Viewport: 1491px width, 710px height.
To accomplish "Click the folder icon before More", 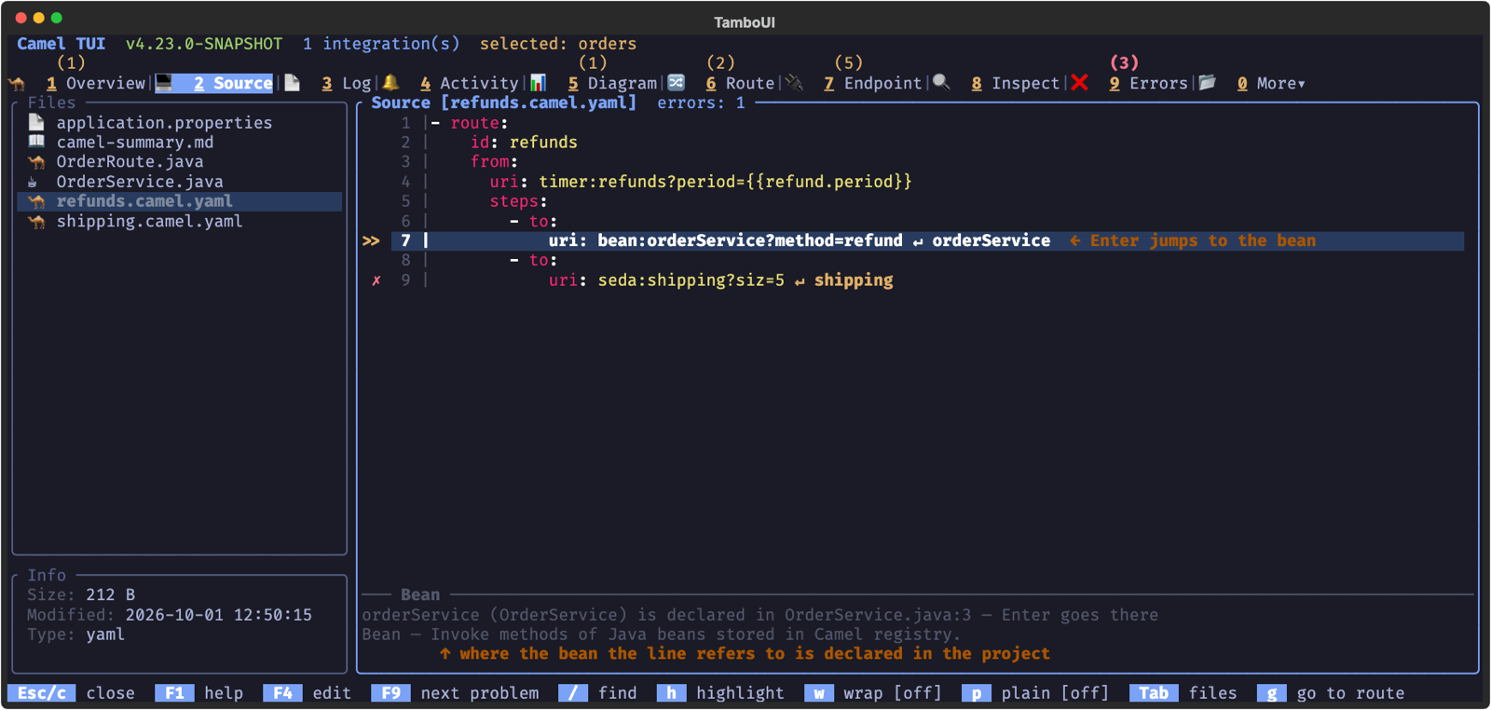I will 1208,83.
